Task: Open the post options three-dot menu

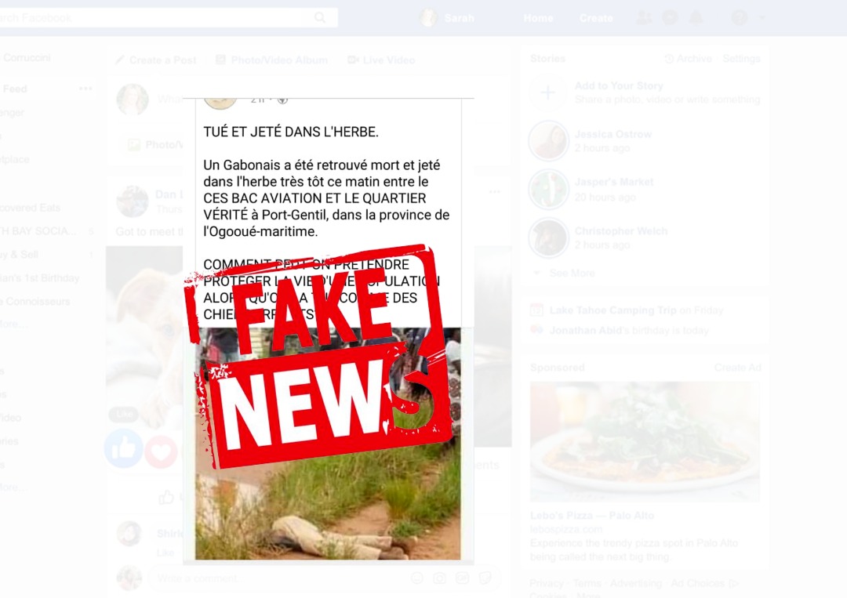Action: pyautogui.click(x=494, y=191)
